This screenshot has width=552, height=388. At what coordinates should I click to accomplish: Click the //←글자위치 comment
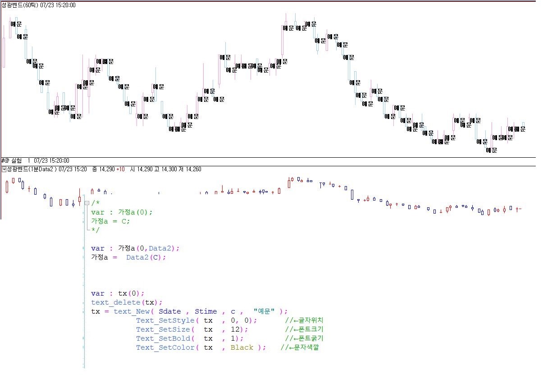(x=304, y=320)
